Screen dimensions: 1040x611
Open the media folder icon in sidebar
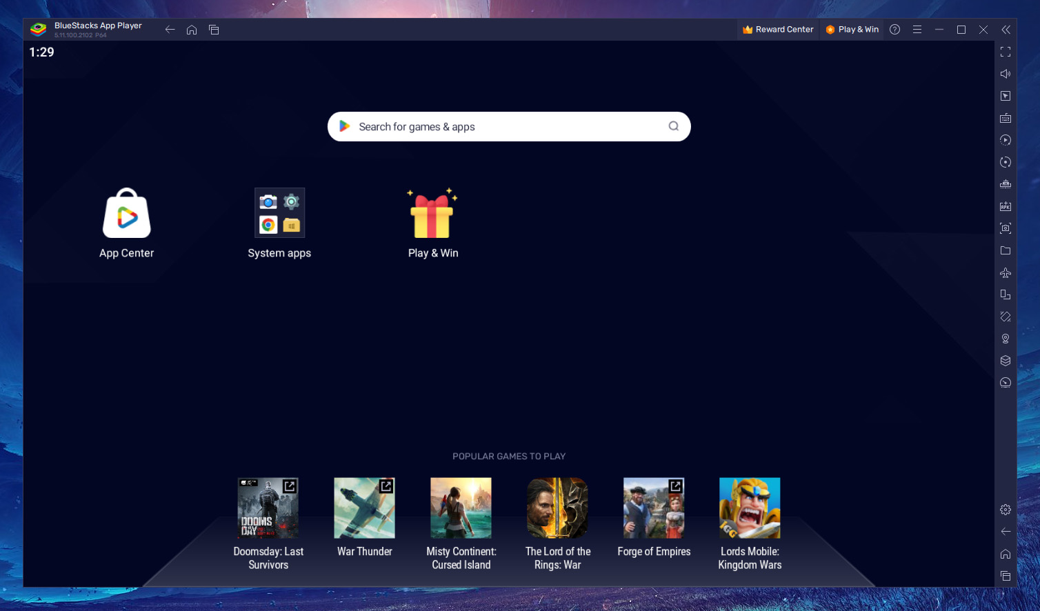click(1006, 250)
